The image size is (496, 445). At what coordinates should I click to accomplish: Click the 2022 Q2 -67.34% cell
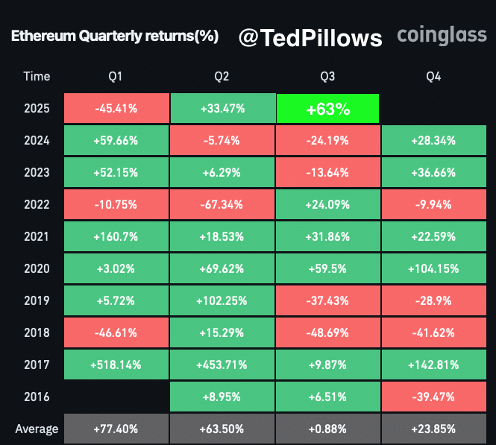222,204
